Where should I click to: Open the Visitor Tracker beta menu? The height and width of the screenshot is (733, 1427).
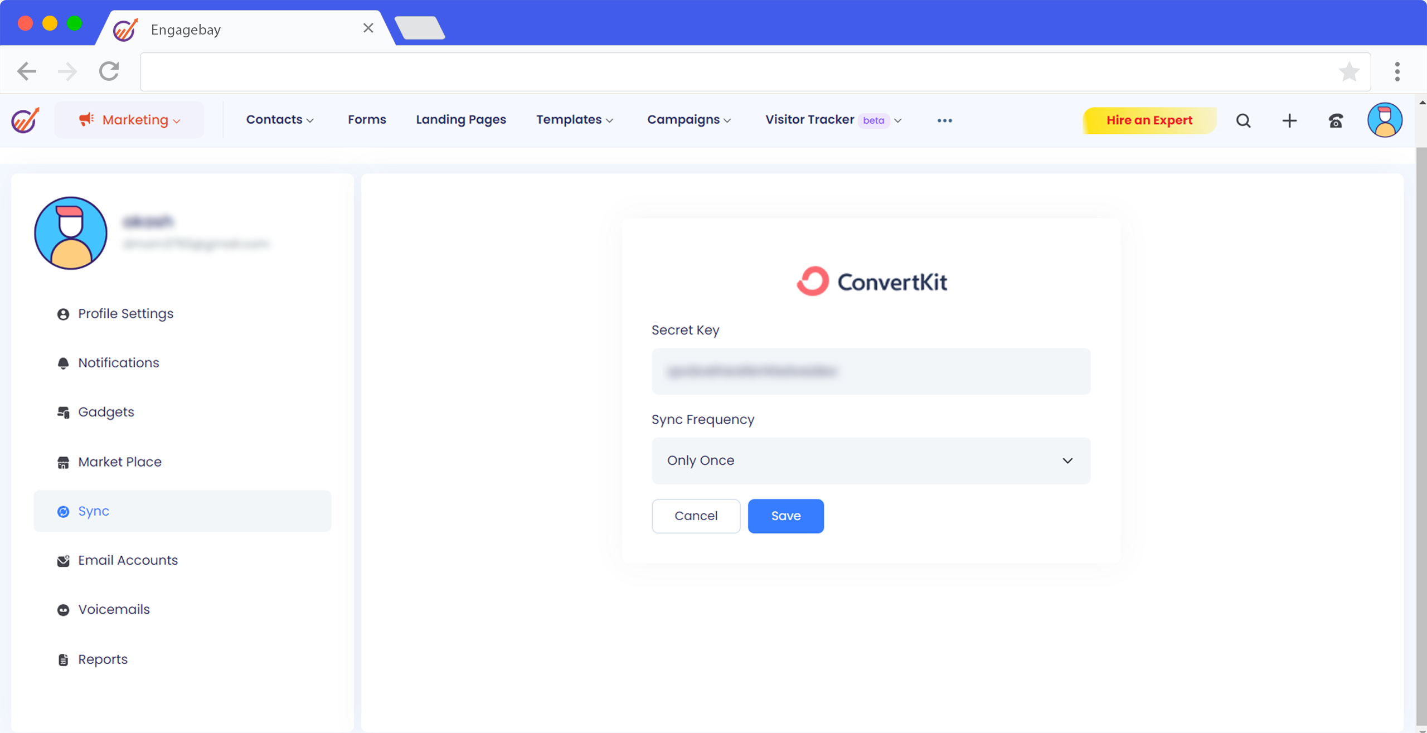[833, 120]
